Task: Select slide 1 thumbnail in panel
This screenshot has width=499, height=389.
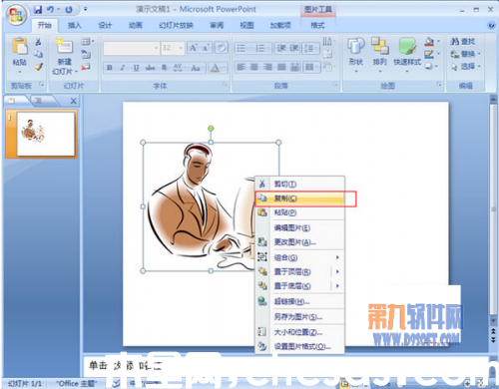Action: click(45, 134)
